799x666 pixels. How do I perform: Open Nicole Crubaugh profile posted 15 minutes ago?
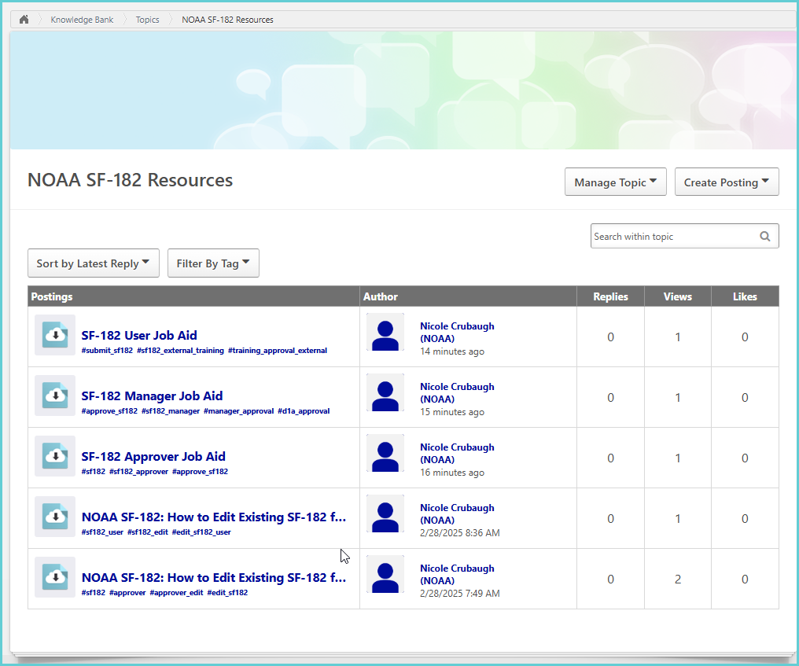[457, 393]
